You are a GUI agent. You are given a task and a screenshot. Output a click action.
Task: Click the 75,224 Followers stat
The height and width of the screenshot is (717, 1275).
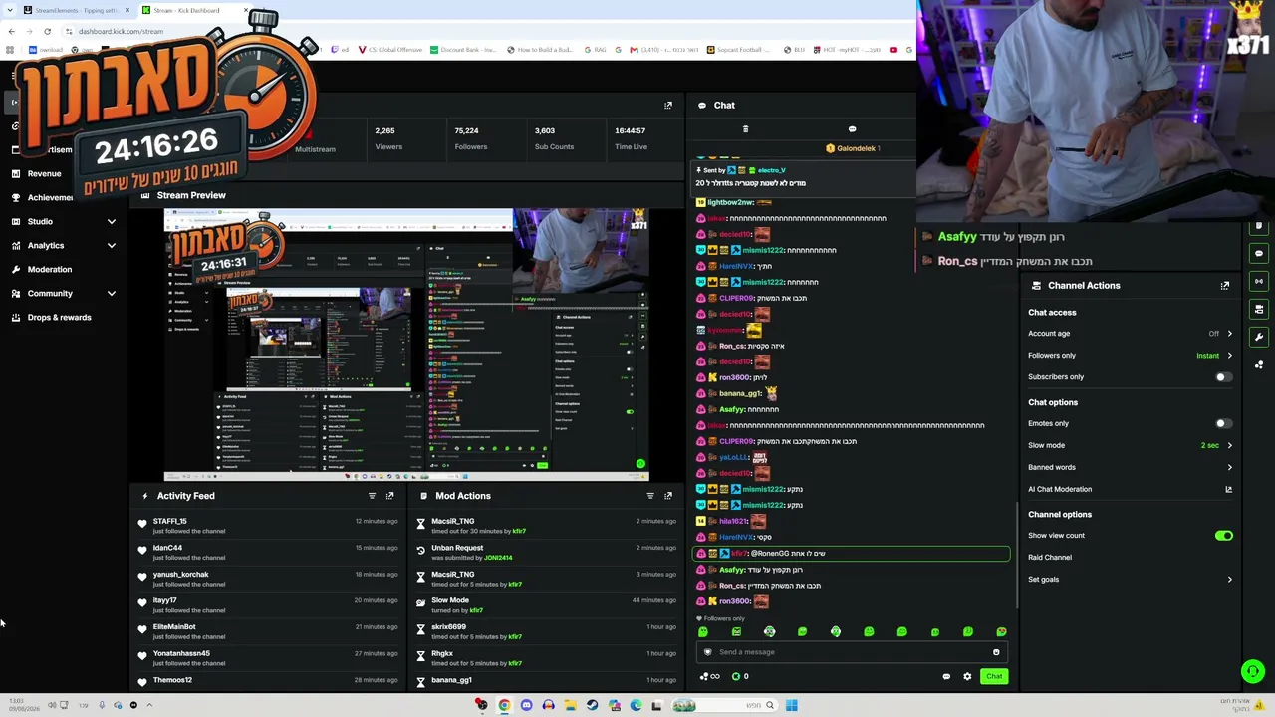pos(470,138)
